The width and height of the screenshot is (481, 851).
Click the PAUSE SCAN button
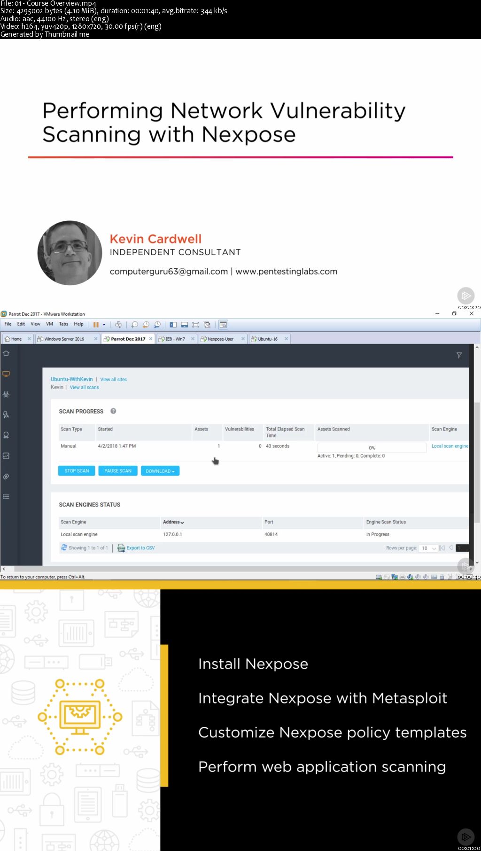118,471
